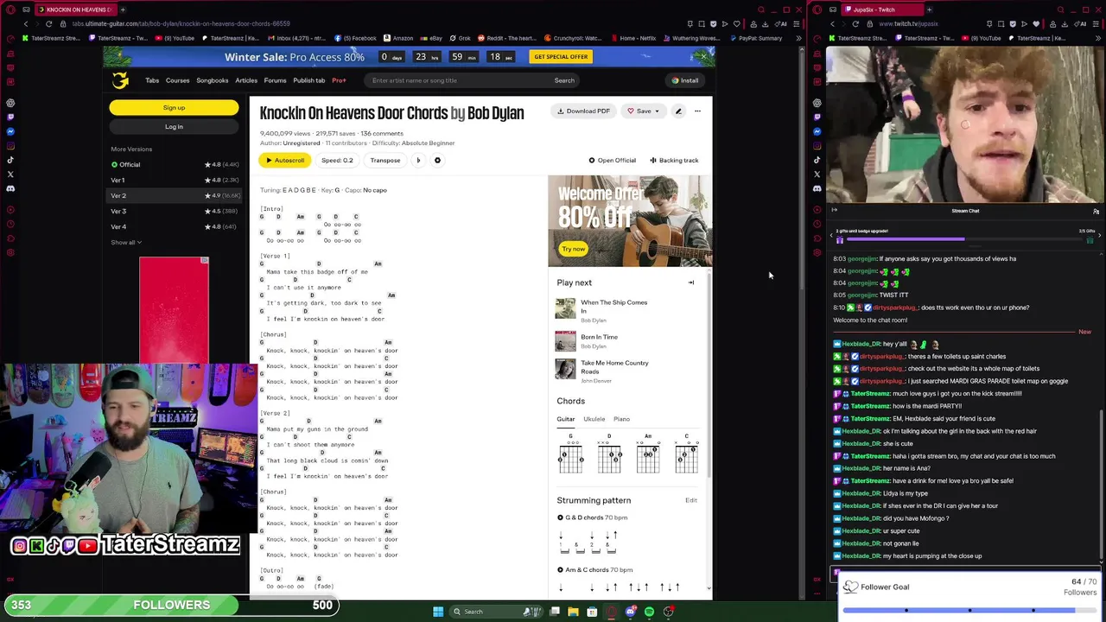The image size is (1106, 622).
Task: Edit the strumming pattern
Action: (691, 500)
